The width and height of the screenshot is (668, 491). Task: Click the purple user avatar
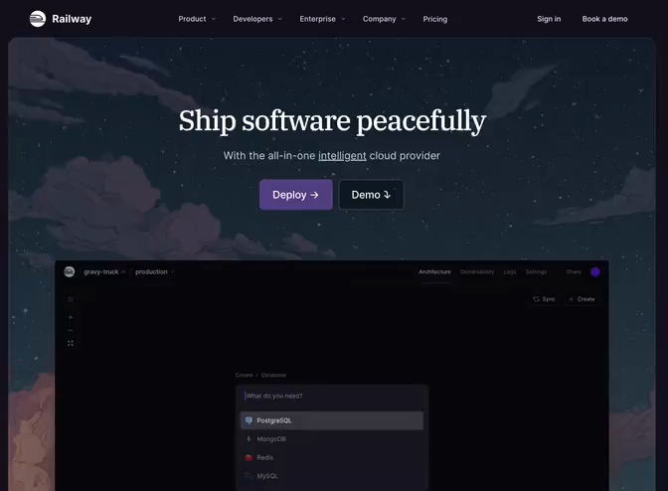pos(595,272)
